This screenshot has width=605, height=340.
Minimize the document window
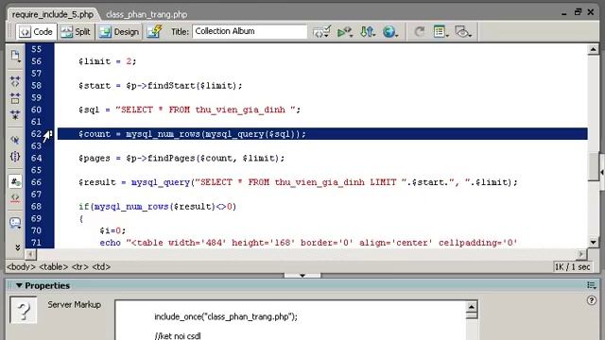(564, 12)
